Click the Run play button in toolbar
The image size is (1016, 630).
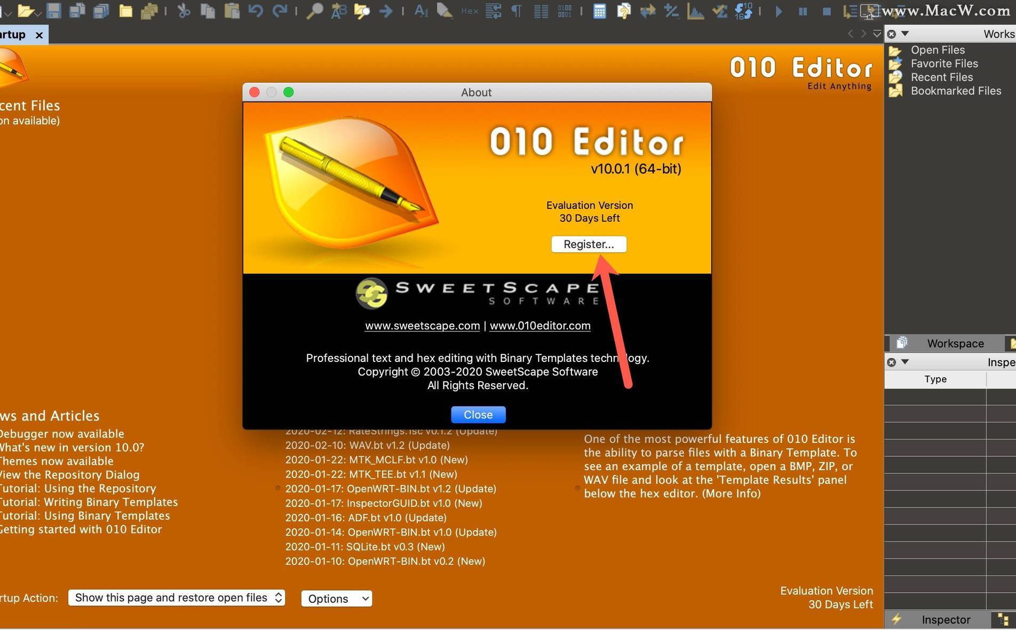(x=779, y=11)
